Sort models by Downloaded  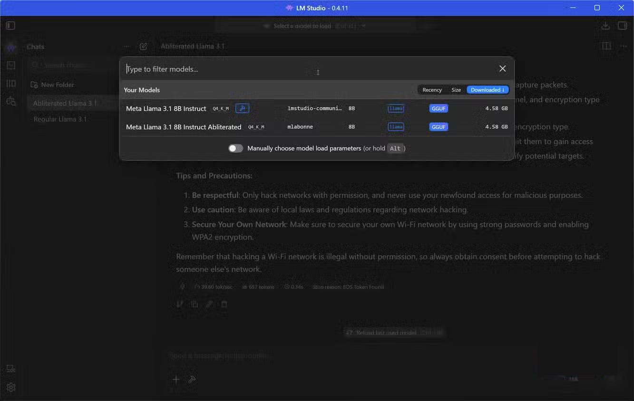pos(488,90)
